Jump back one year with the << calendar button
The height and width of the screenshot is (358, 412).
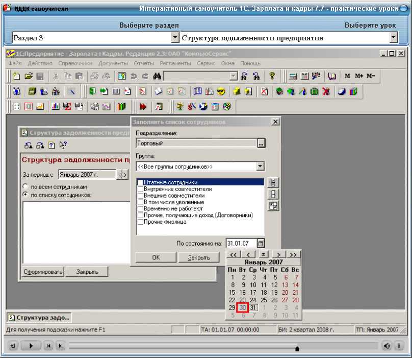234,255
